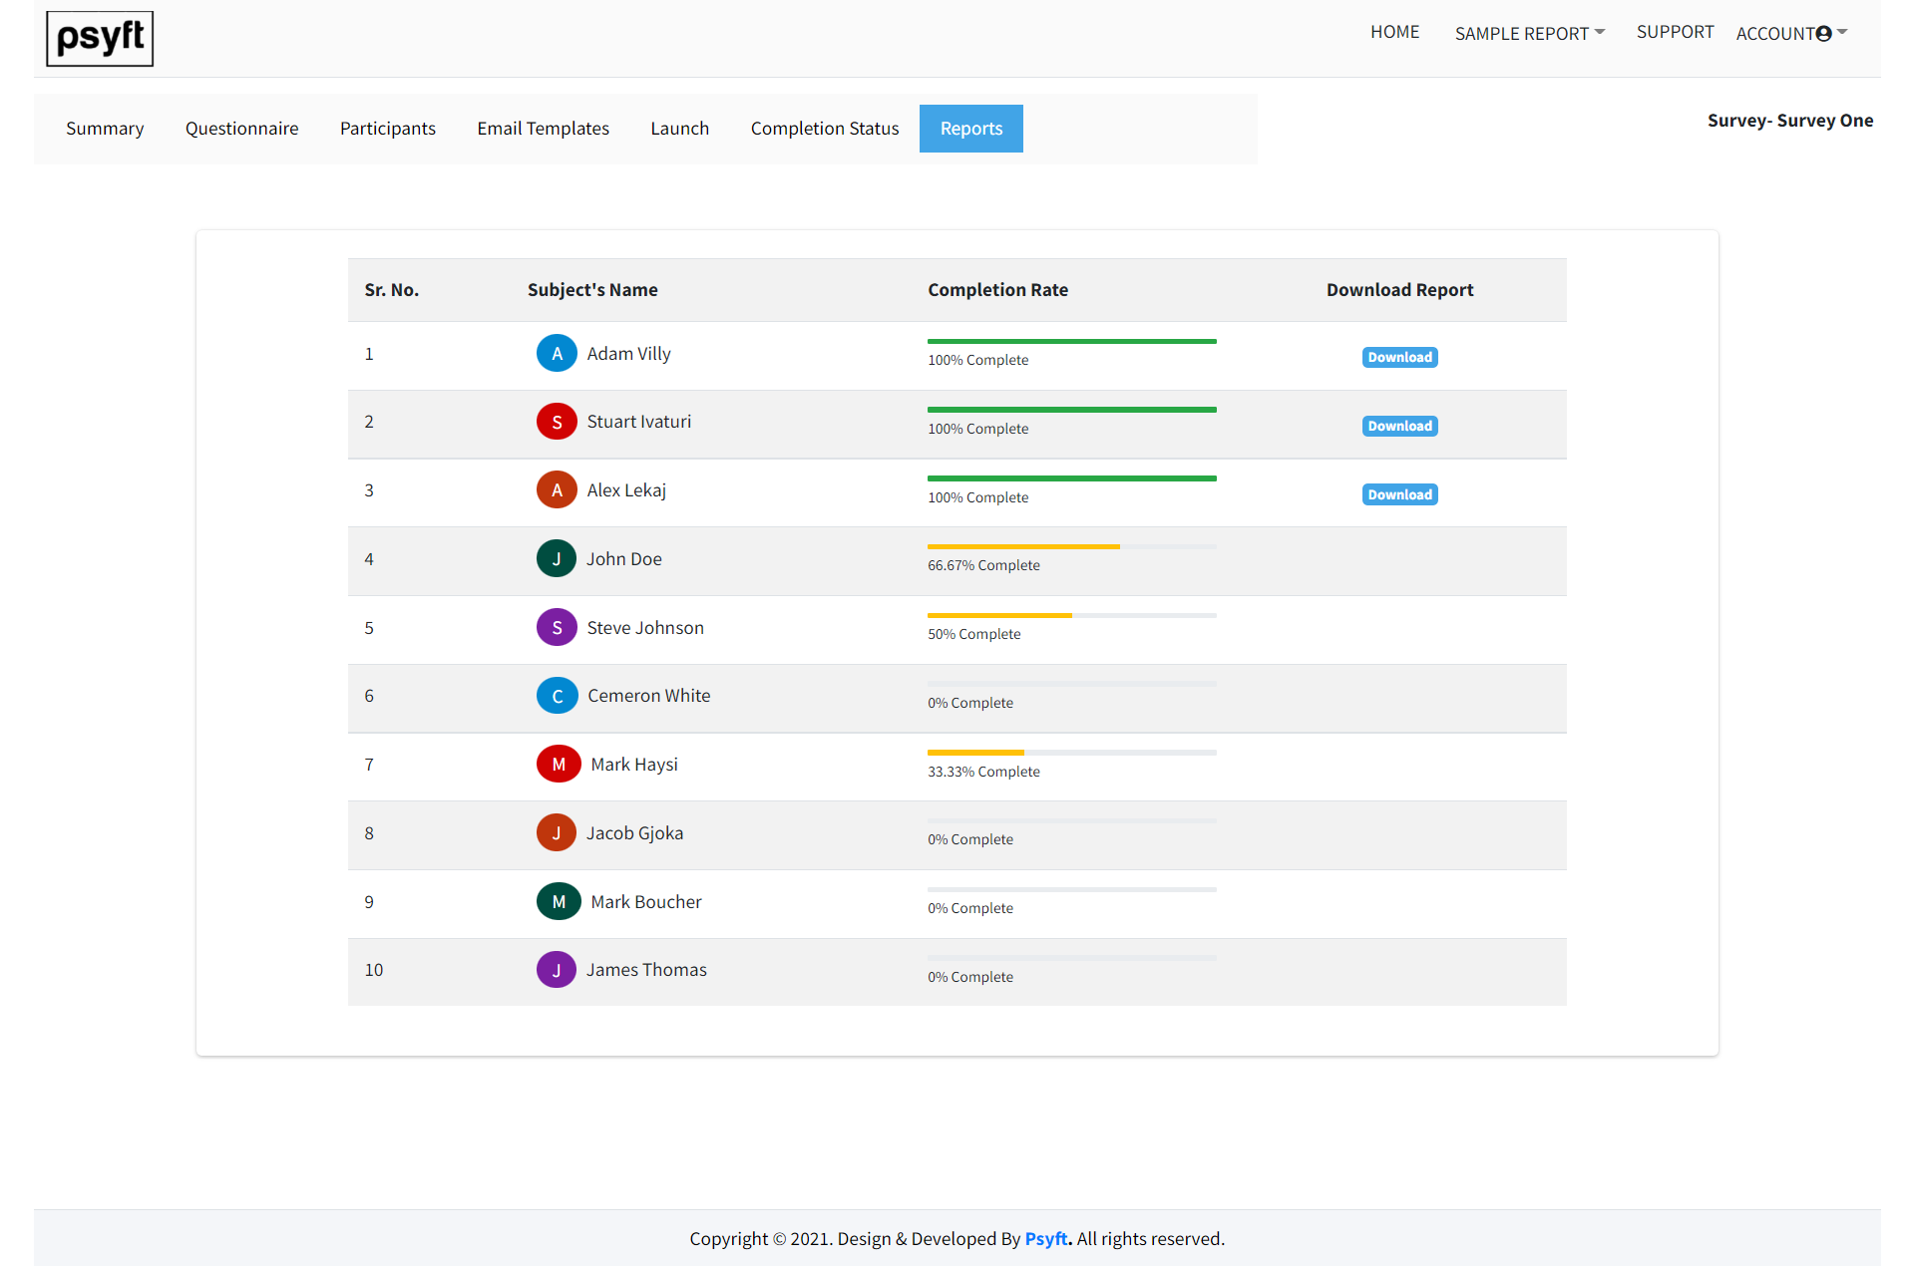Click Stuart Ivaturi's red avatar icon
1914x1266 pixels.
(557, 422)
